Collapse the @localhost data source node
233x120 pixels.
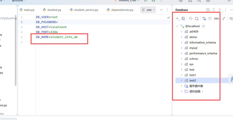pos(177,26)
